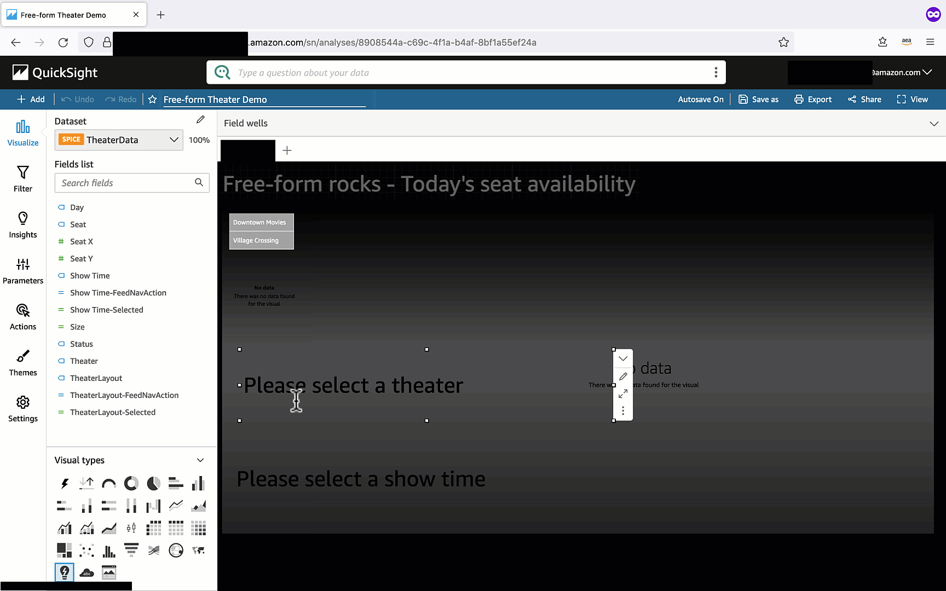Viewport: 946px width, 591px height.
Task: Open the Visualize pane
Action: tap(23, 133)
